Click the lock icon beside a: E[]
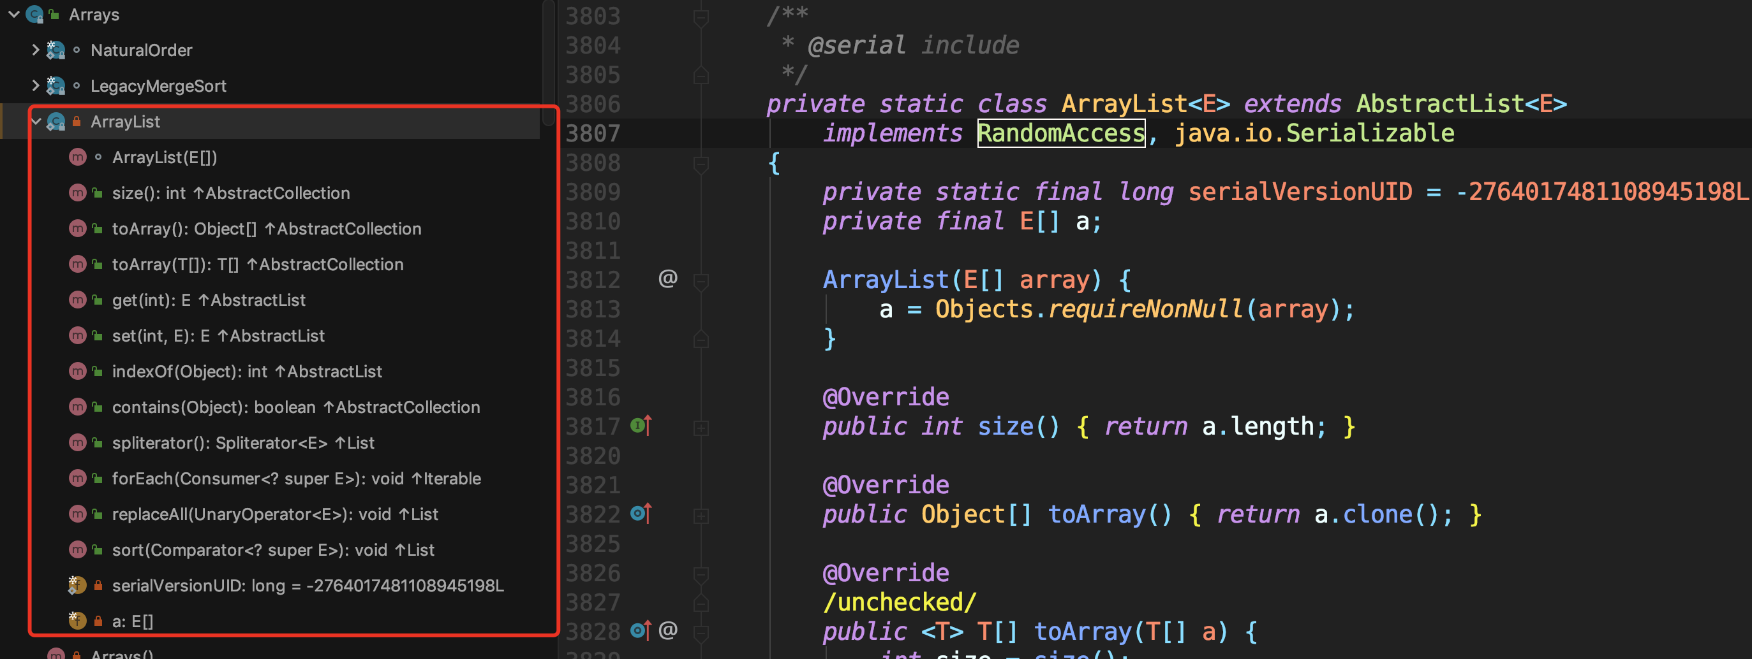 pyautogui.click(x=98, y=621)
